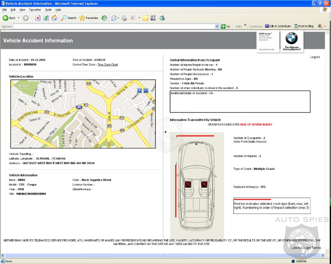
Task: Refresh the page with toolbar icon
Action: [x=46, y=18]
